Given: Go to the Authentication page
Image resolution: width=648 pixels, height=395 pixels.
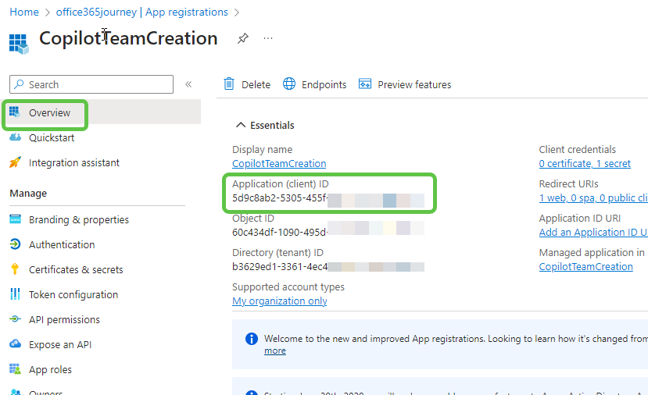Looking at the screenshot, I should (62, 245).
